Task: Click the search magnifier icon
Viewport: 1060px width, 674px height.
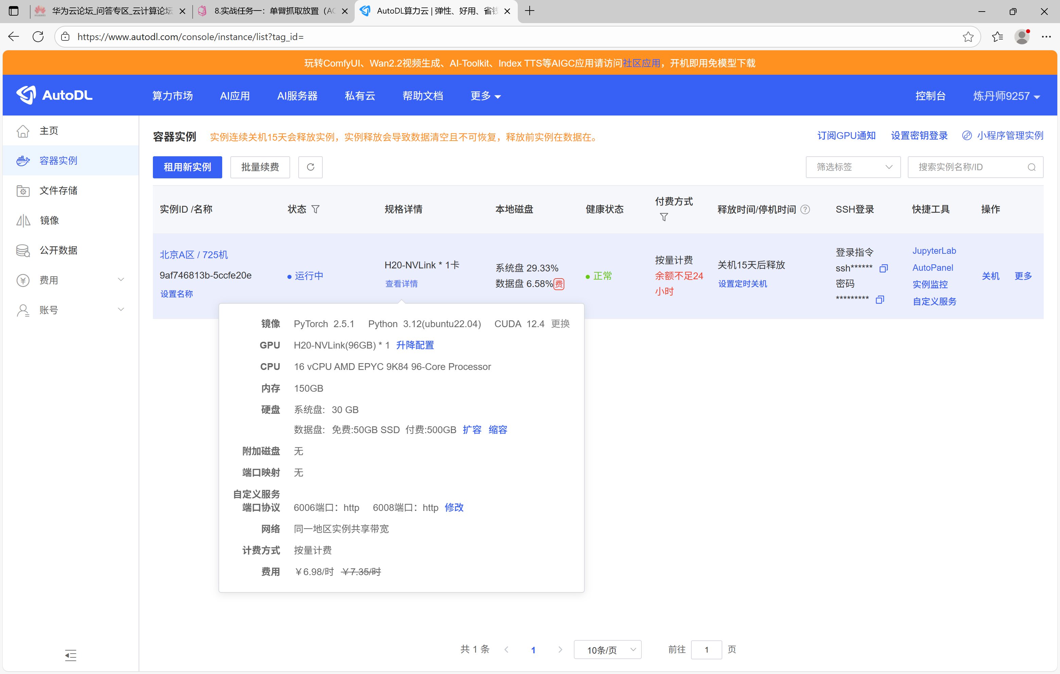Action: (1031, 167)
